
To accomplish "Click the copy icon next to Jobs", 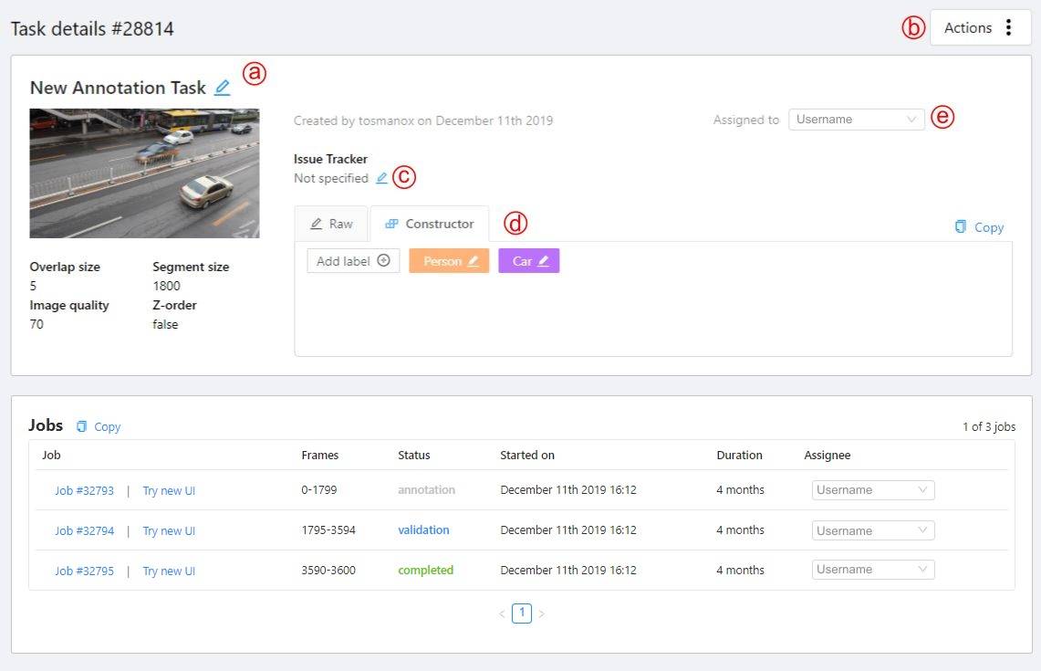I will point(82,426).
